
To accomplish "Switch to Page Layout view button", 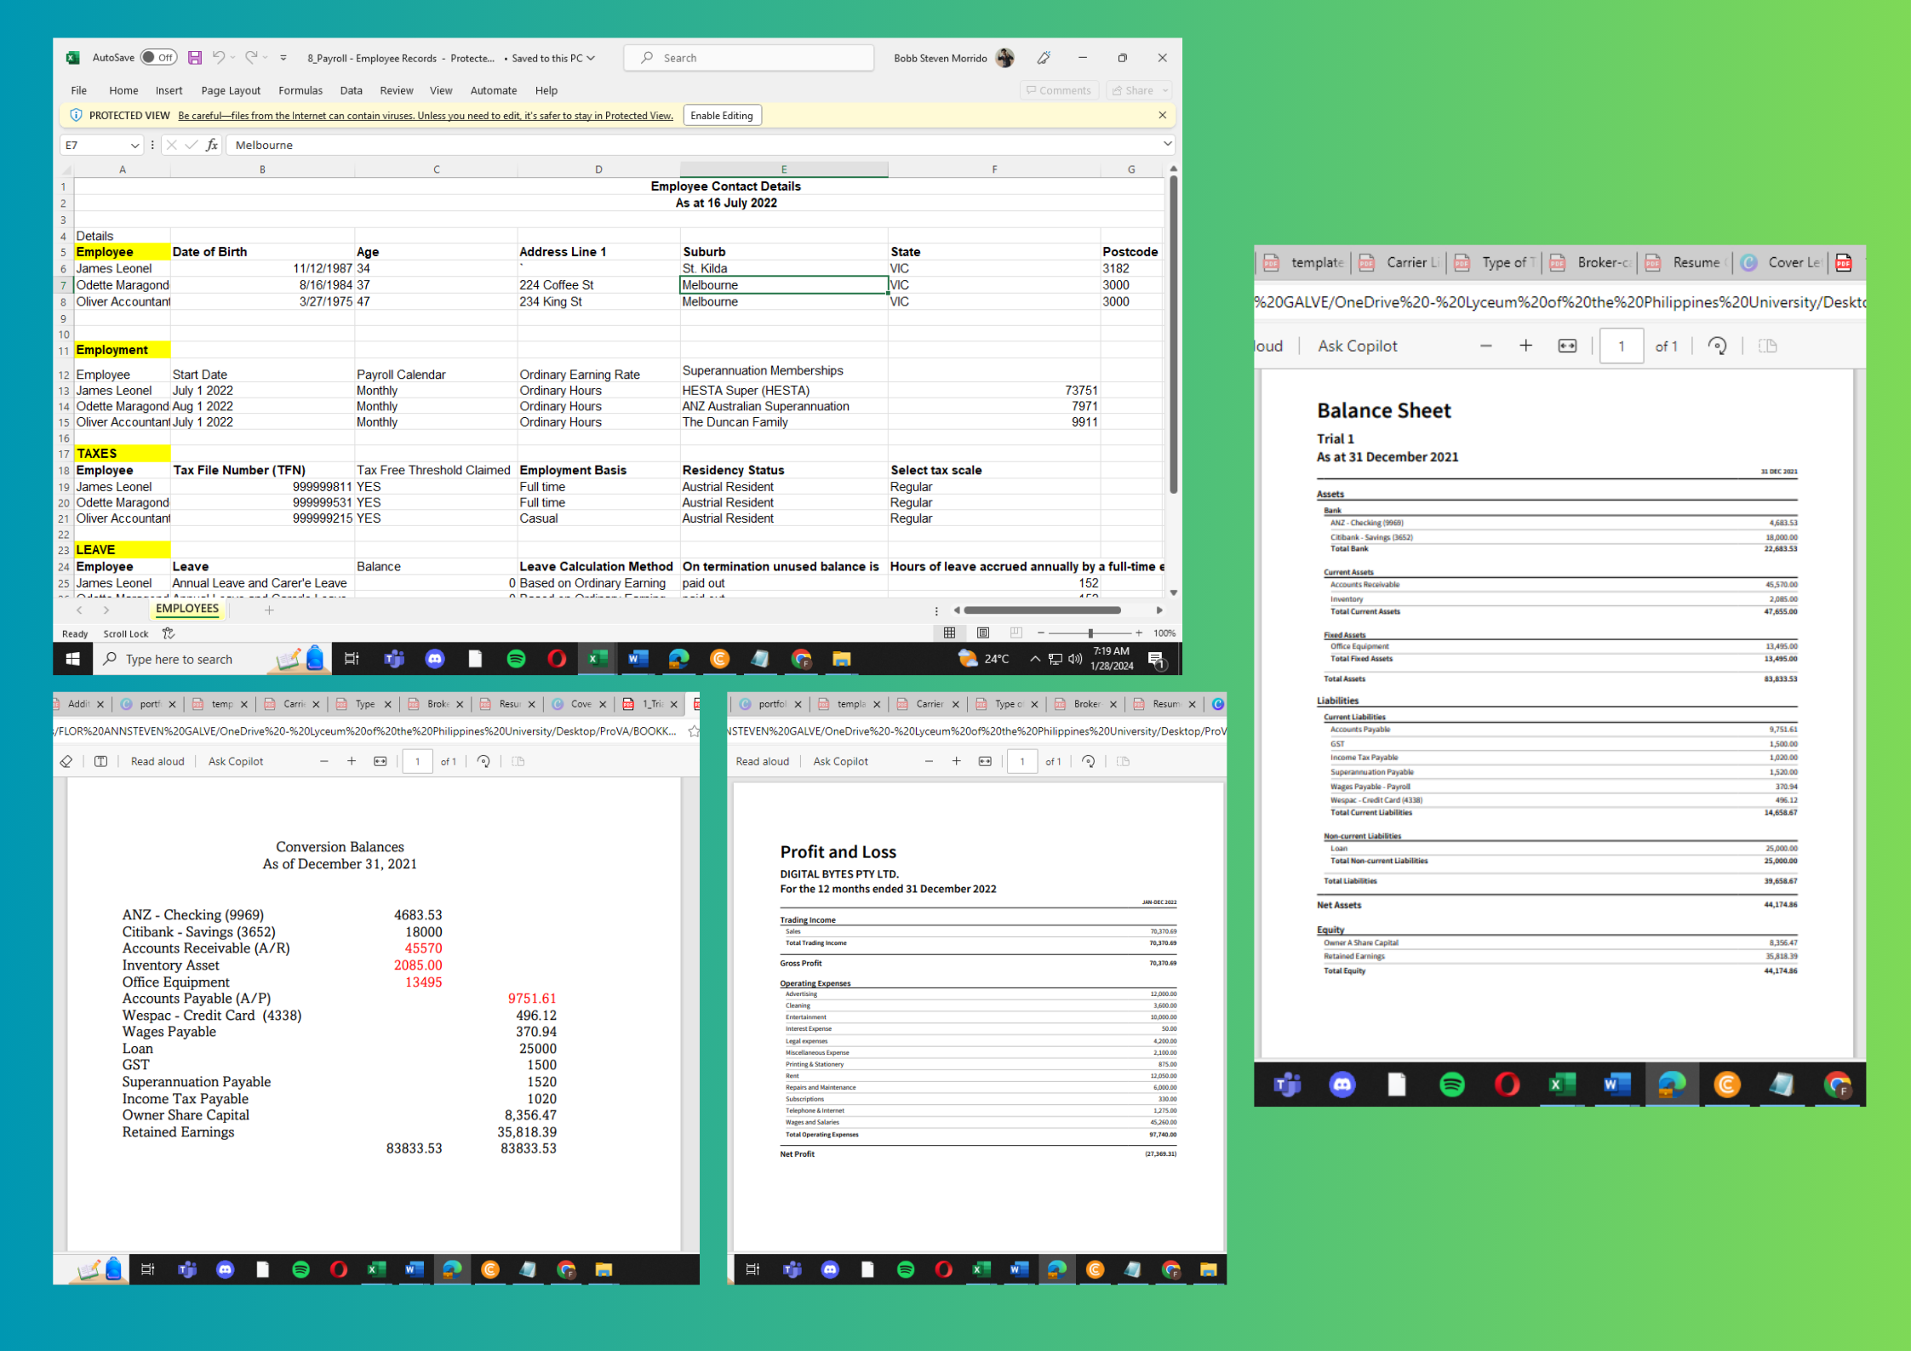I will 982,633.
